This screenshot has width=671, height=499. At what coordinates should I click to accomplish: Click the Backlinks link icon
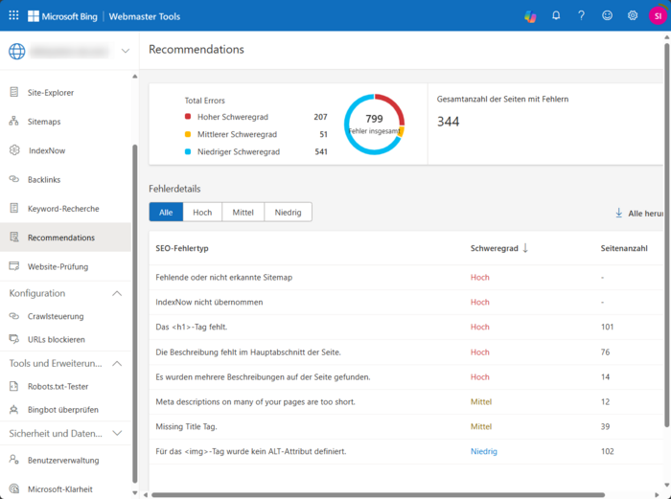pos(14,179)
